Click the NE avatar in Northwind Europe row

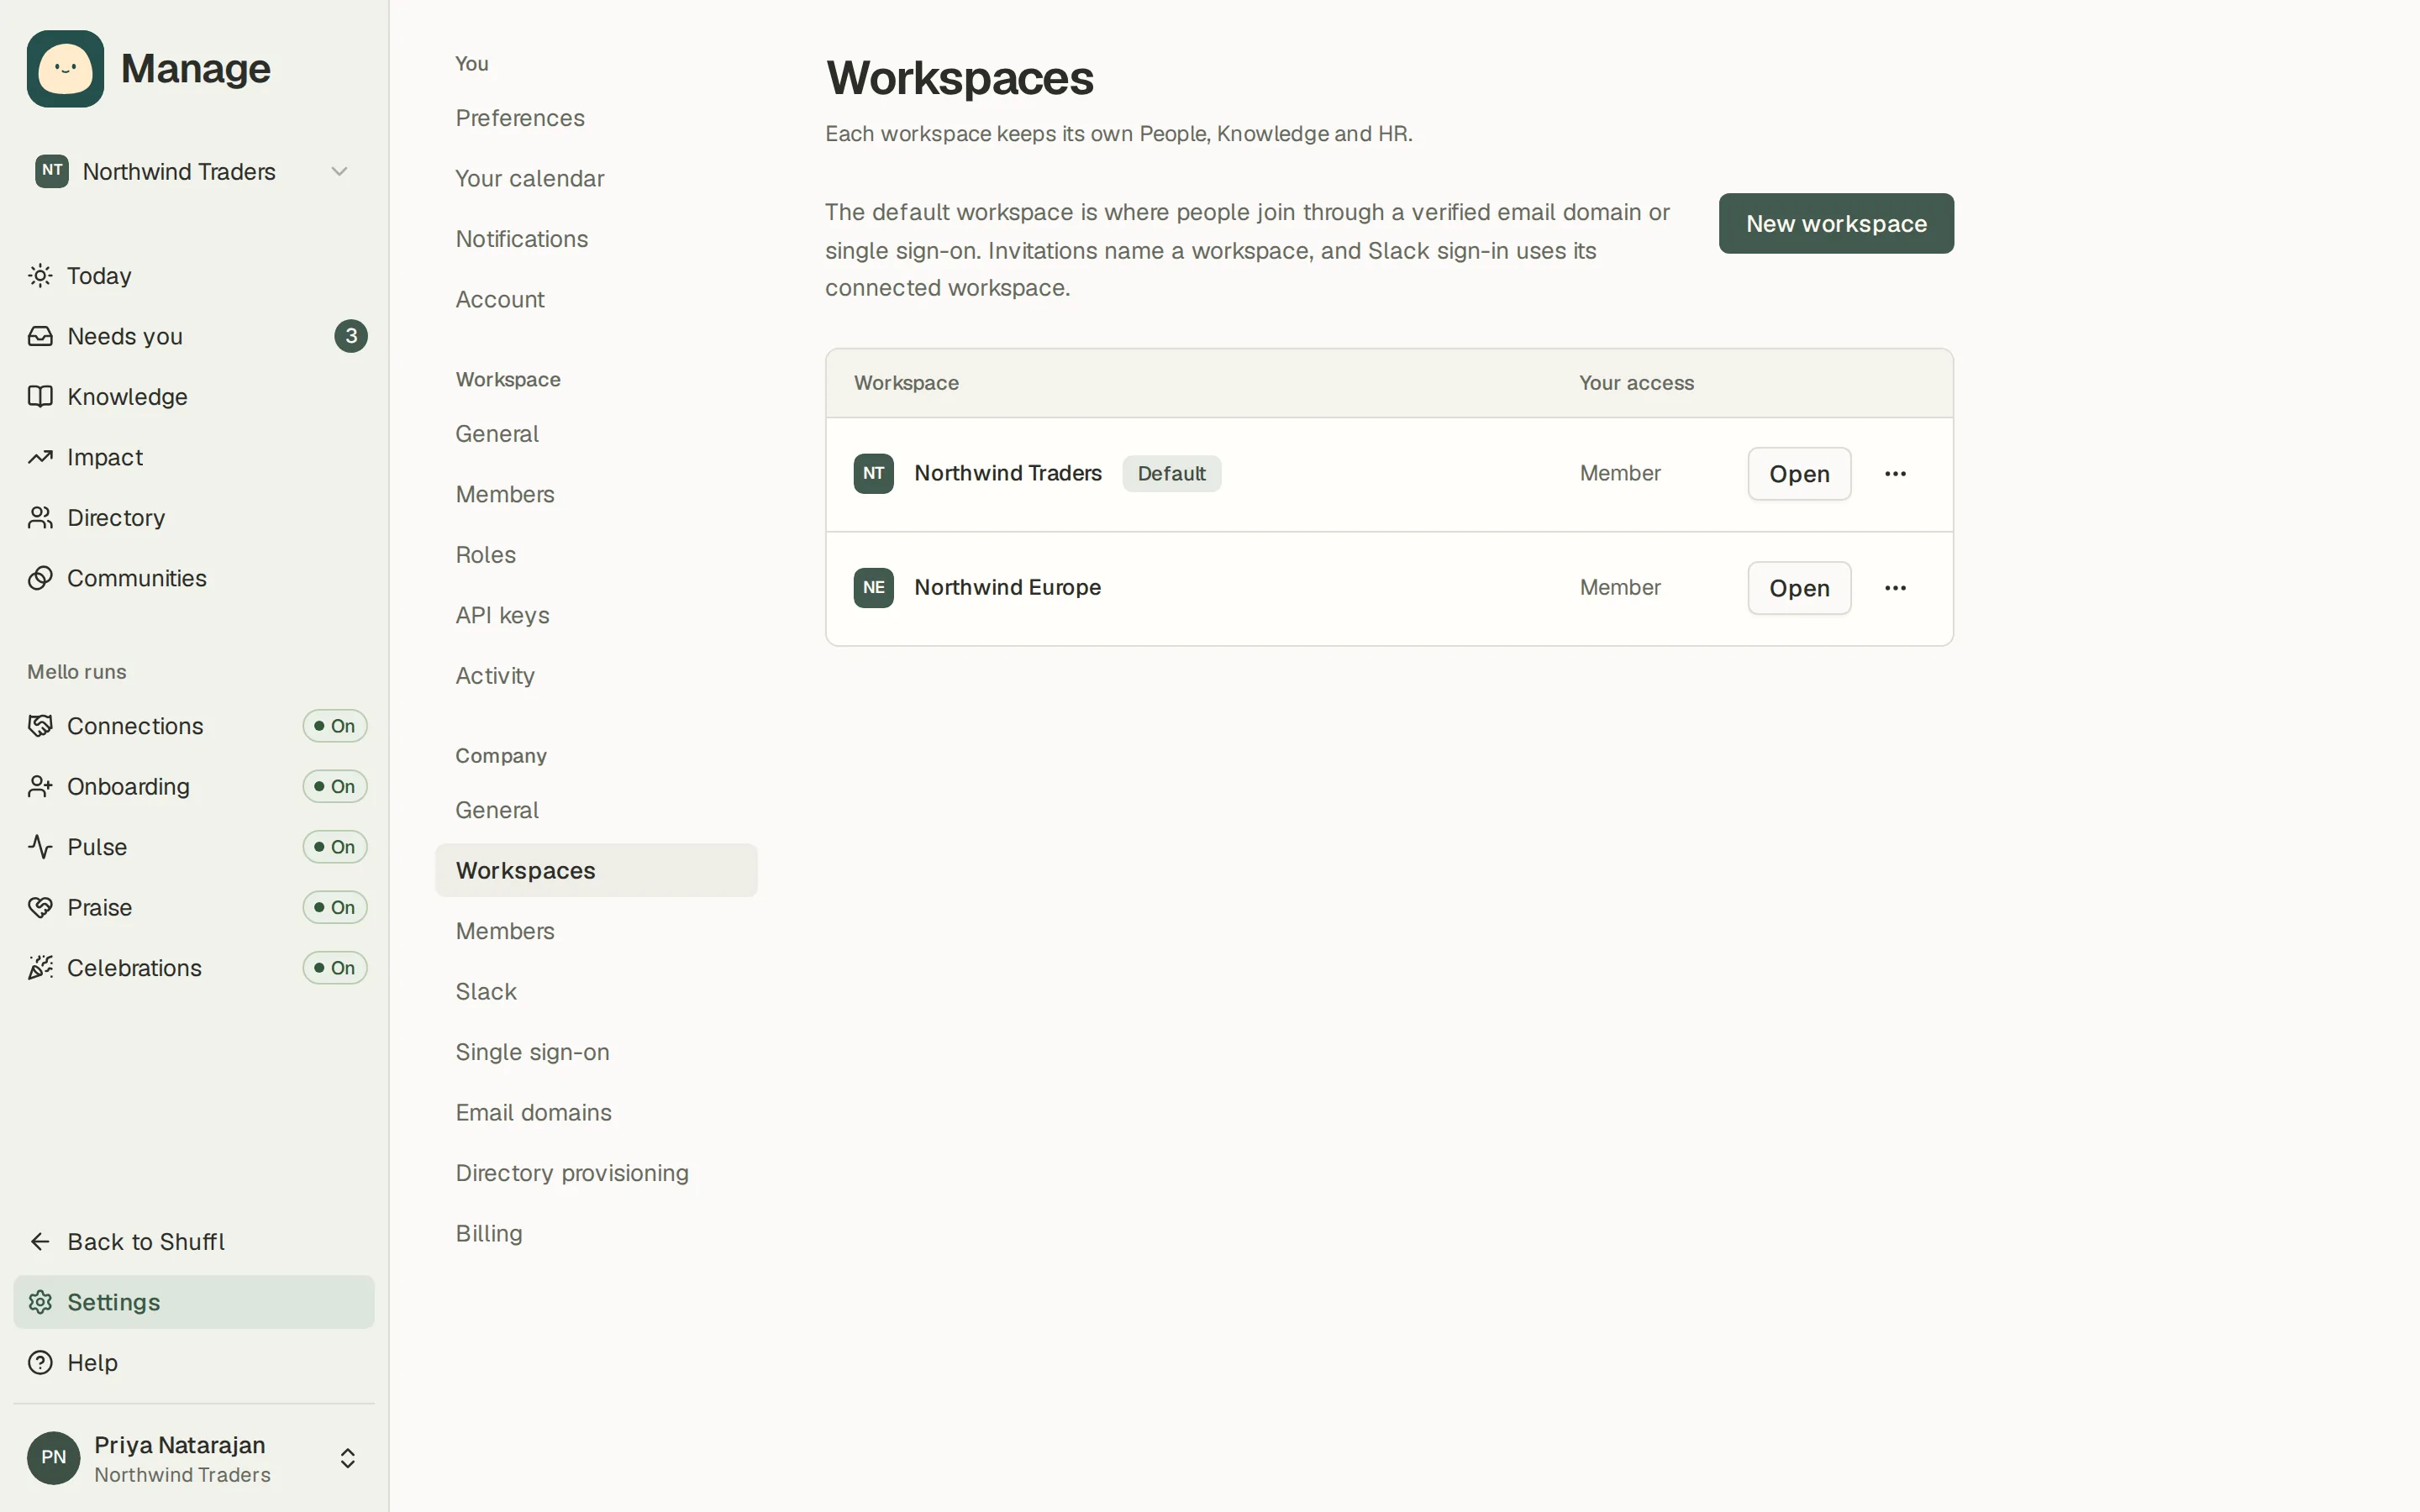pyautogui.click(x=874, y=588)
